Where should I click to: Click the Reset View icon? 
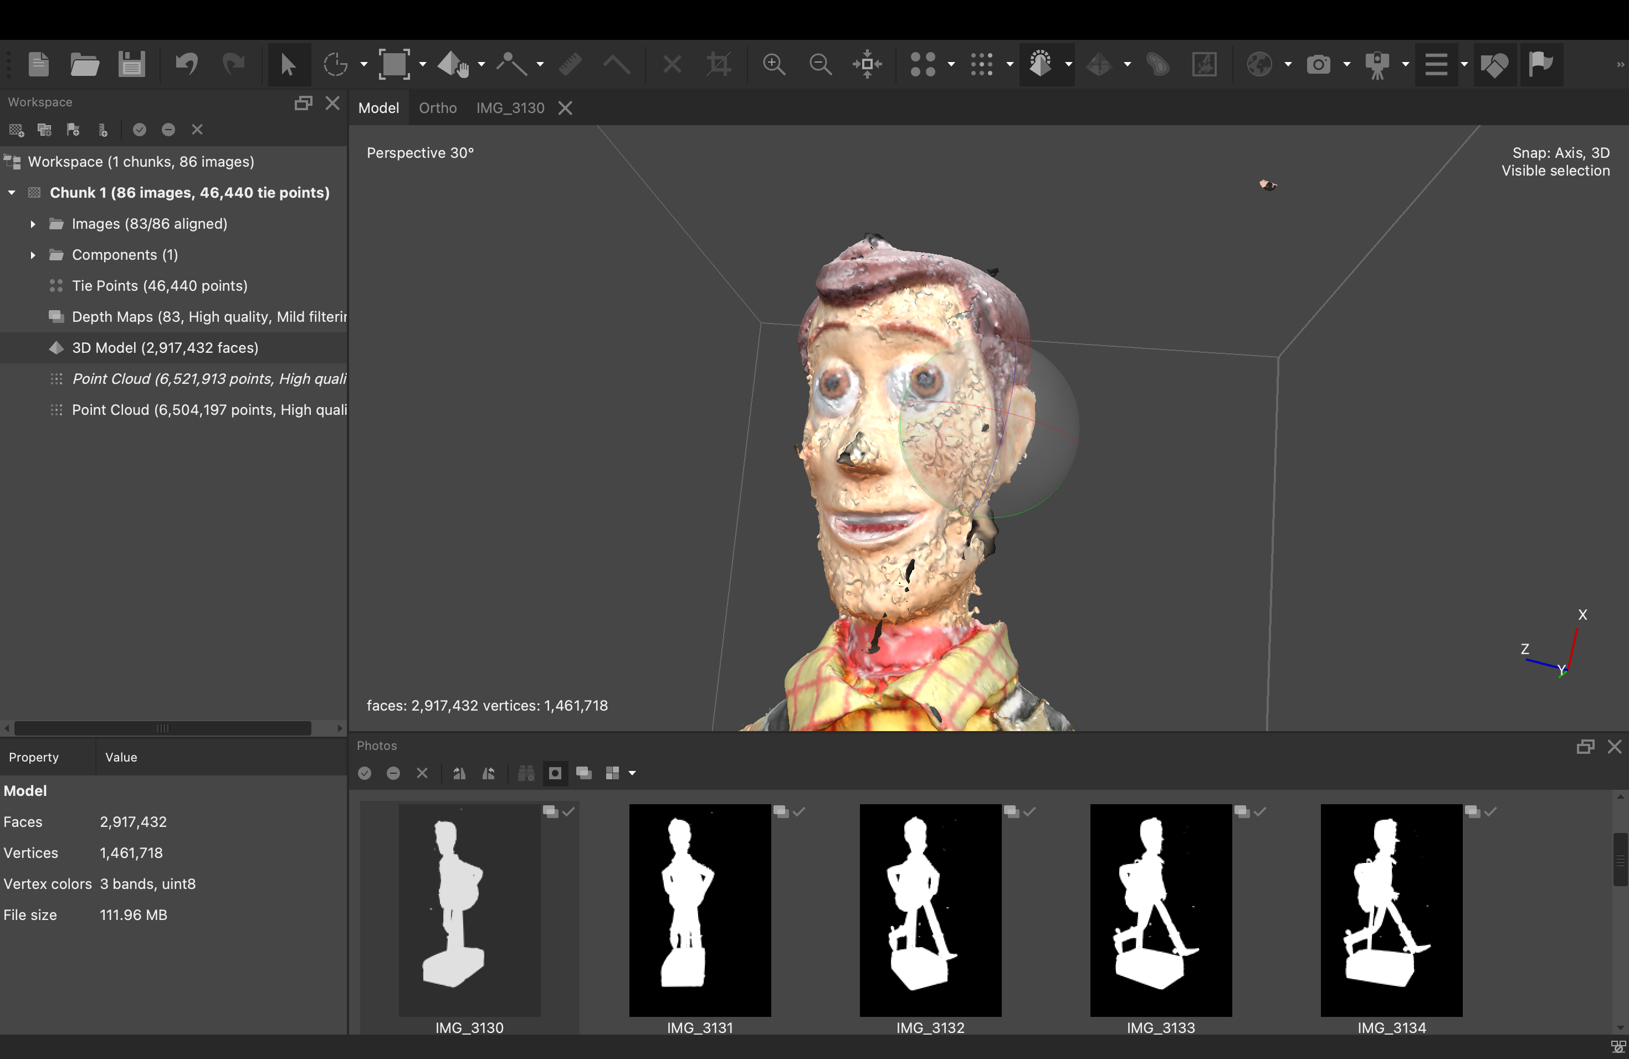[x=867, y=65]
